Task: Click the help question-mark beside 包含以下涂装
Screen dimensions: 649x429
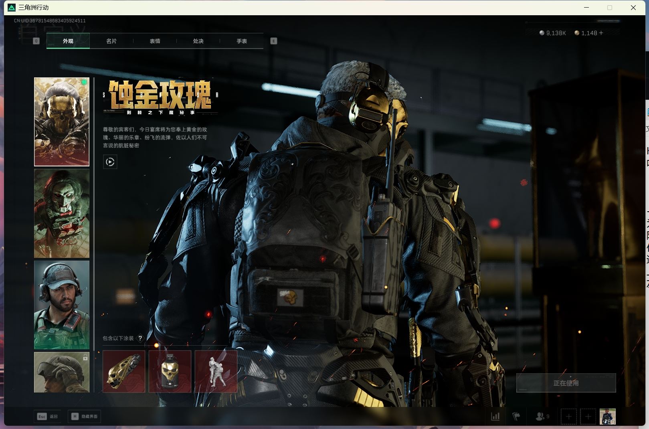Action: click(x=140, y=338)
